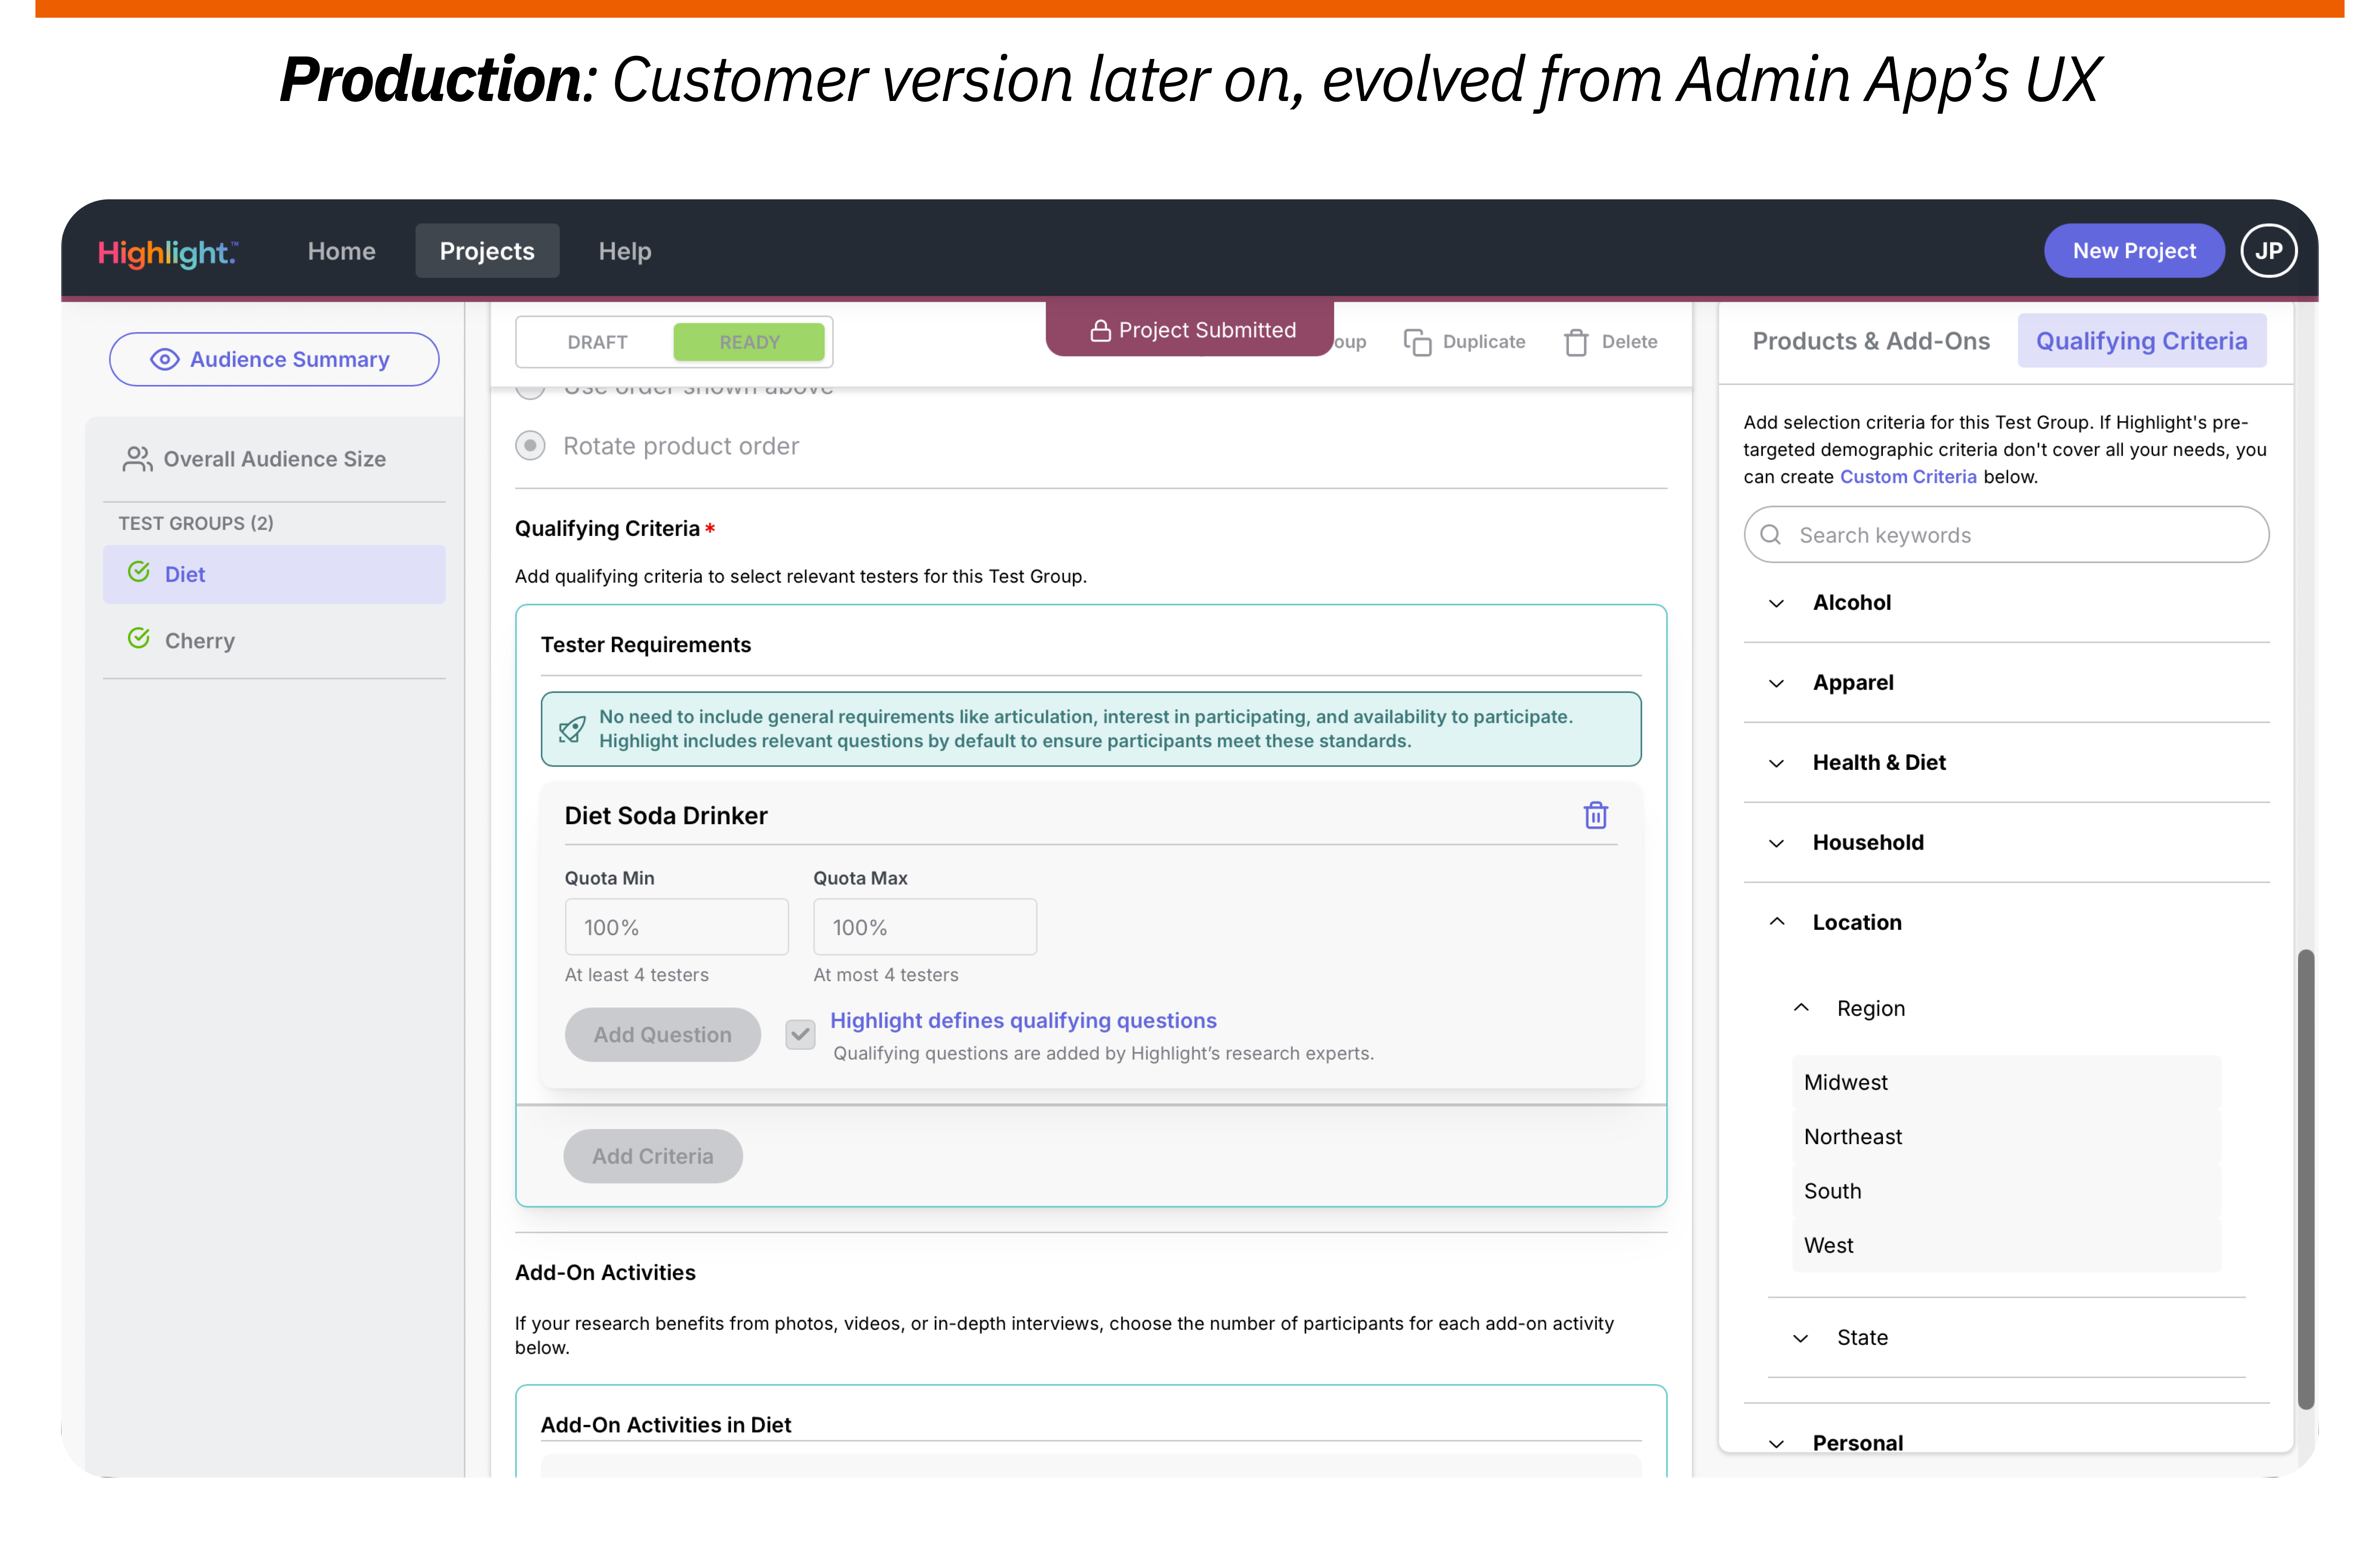Click Highlight defines qualifying questions link text
2380x1553 pixels.
pos(1023,1020)
